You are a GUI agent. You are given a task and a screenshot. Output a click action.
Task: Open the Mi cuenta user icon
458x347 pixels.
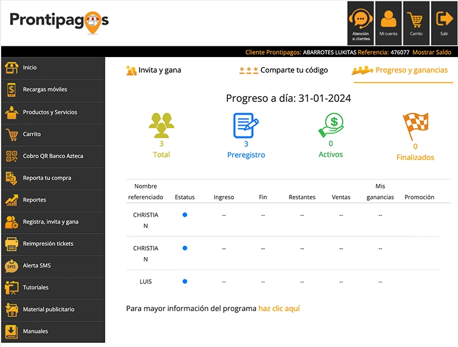point(389,19)
